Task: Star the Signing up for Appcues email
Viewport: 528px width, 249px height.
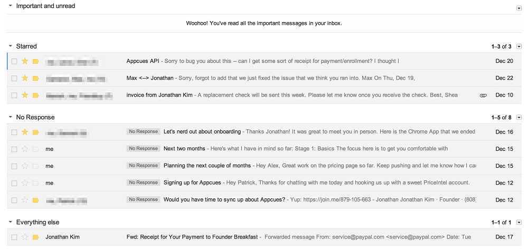Action: [x=25, y=183]
